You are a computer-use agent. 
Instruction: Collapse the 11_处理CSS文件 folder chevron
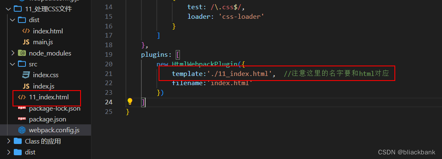point(8,9)
